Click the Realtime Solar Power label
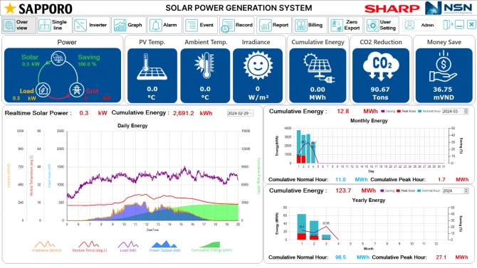The width and height of the screenshot is (477, 268). (x=38, y=113)
